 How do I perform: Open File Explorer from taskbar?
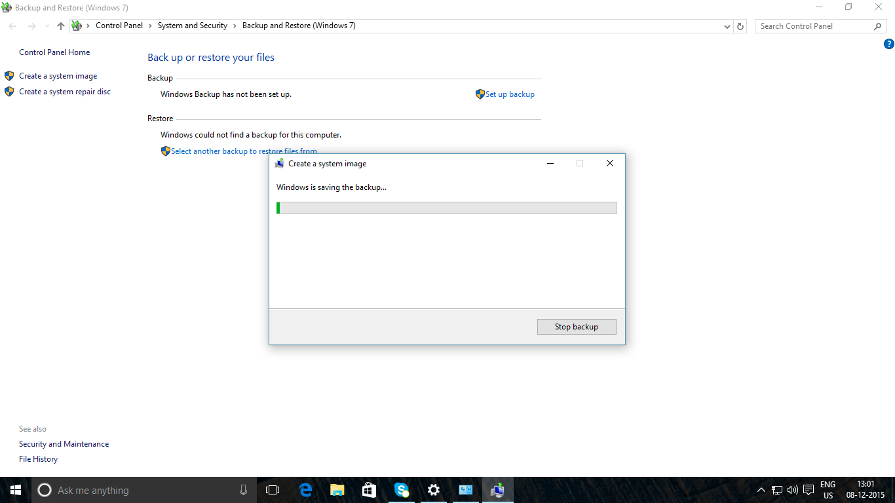(x=337, y=490)
